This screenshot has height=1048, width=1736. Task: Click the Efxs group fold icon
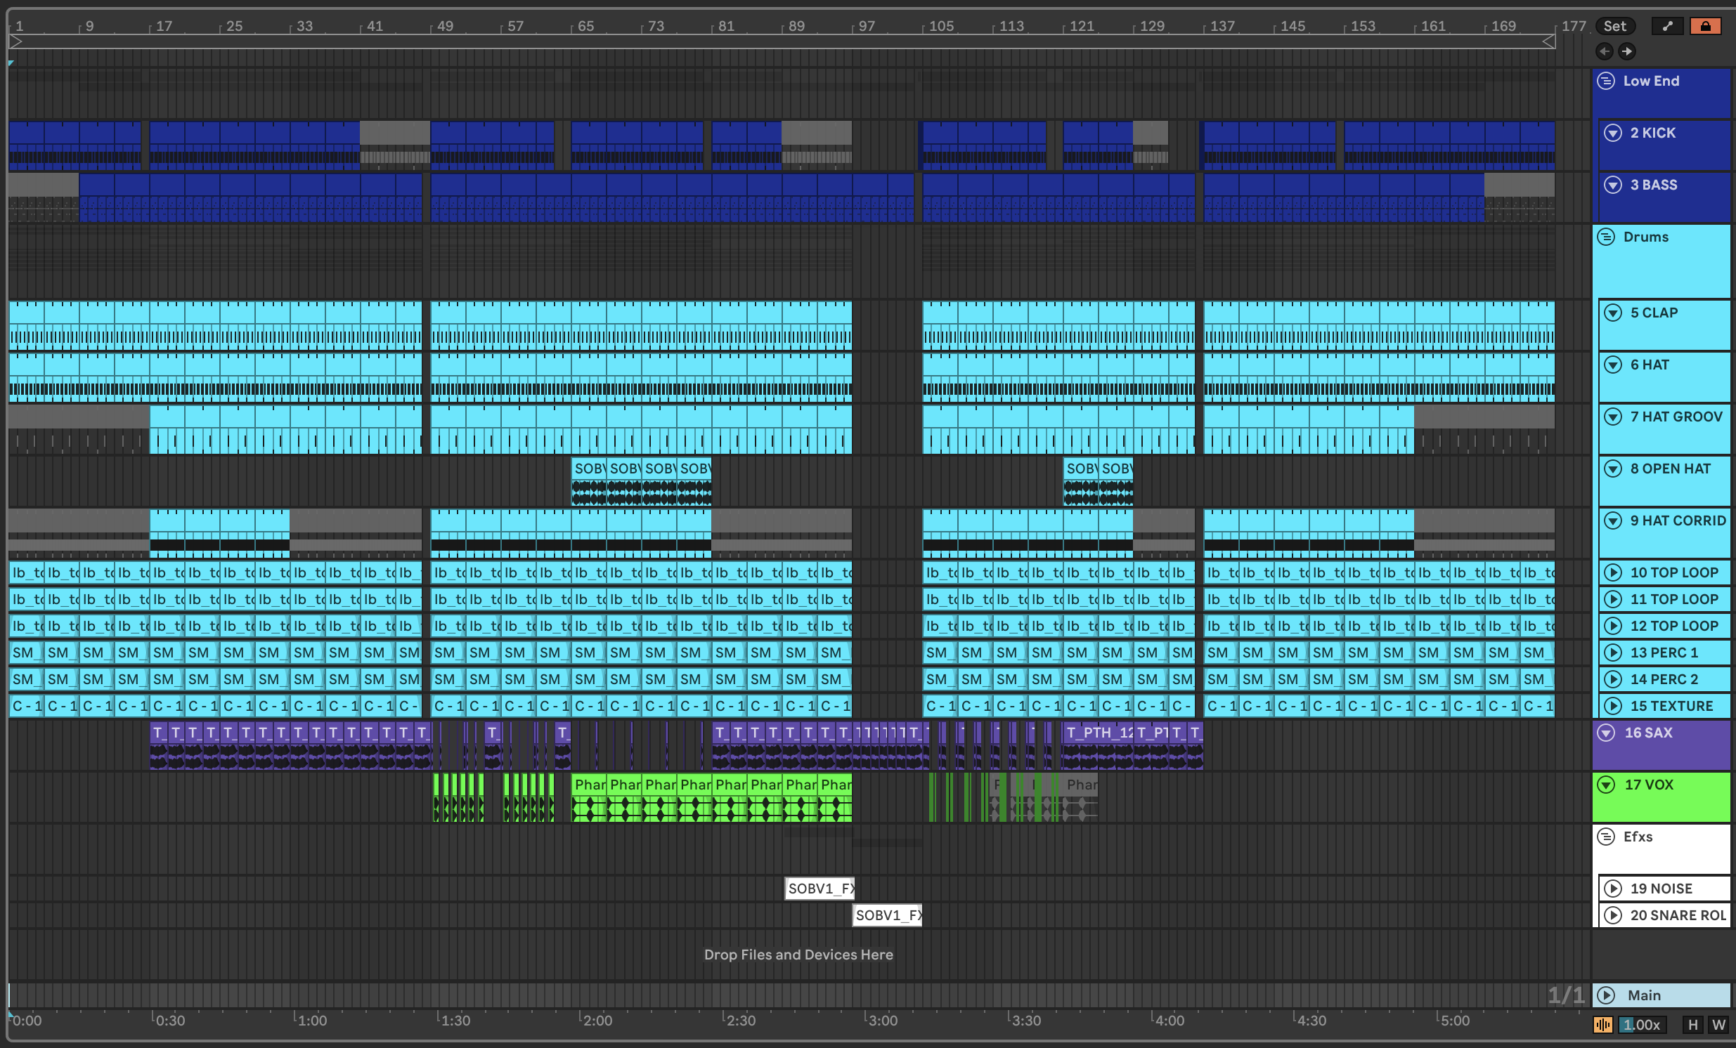click(1606, 837)
